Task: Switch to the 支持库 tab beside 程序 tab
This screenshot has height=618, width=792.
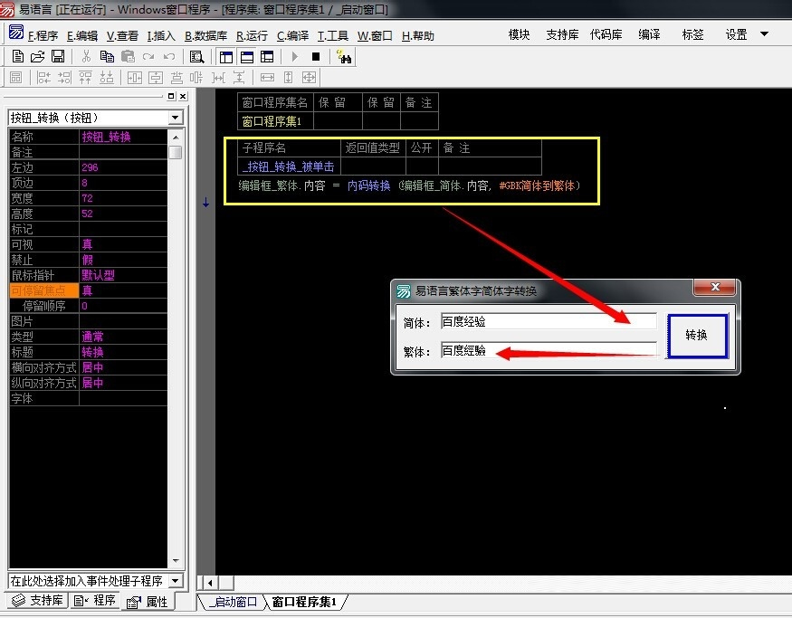Action: tap(38, 600)
